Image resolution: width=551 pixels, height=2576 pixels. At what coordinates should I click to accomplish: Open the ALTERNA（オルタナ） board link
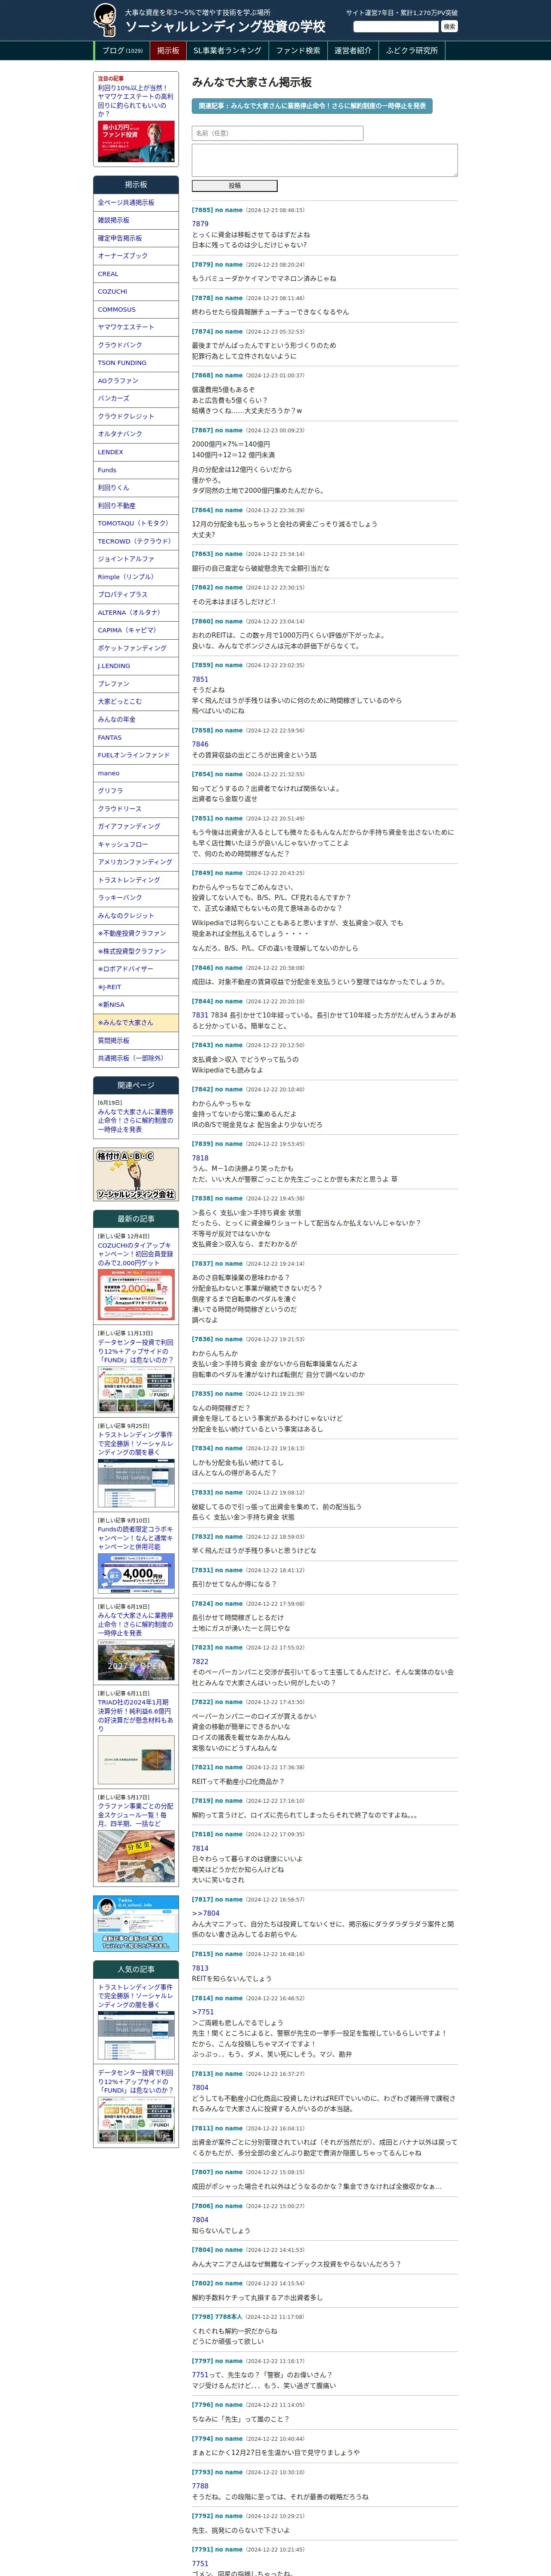[136, 613]
